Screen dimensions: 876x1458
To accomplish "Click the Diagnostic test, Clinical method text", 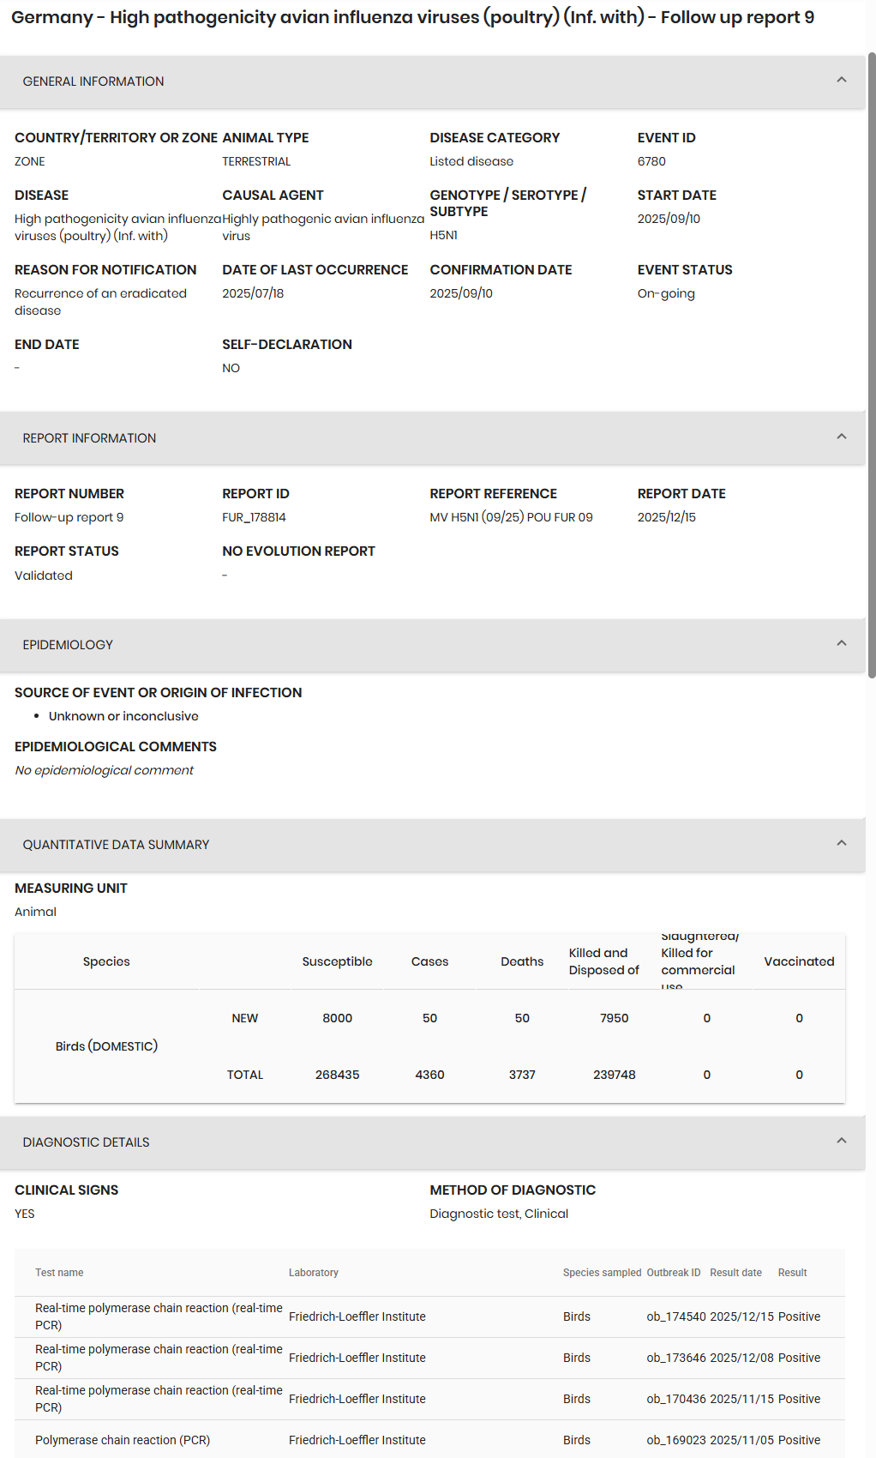I will pyautogui.click(x=499, y=1214).
